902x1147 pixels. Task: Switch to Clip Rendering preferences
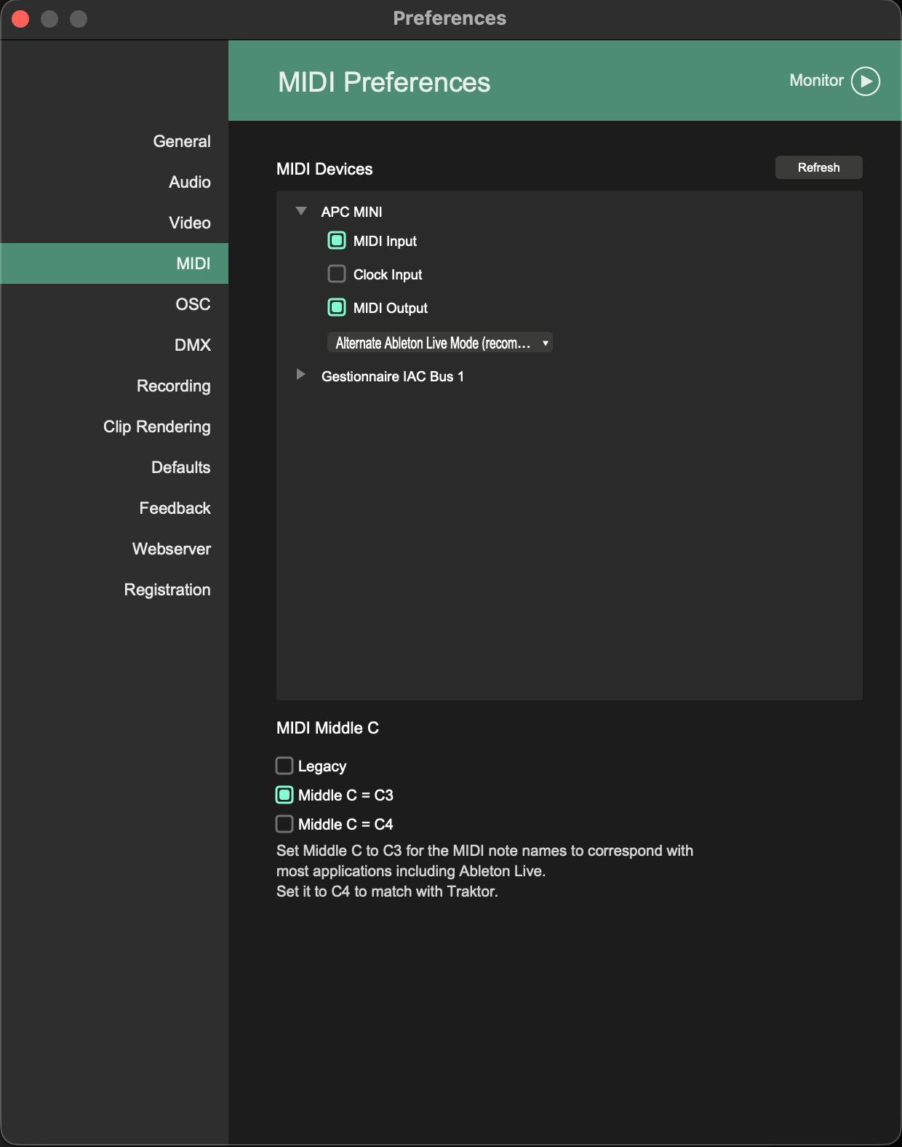(157, 426)
